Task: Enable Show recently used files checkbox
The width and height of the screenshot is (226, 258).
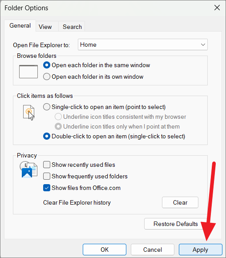Action: tap(47, 165)
